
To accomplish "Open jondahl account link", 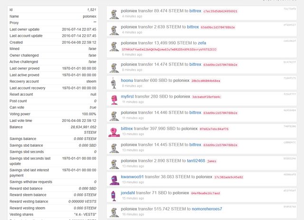I will click(128, 193).
